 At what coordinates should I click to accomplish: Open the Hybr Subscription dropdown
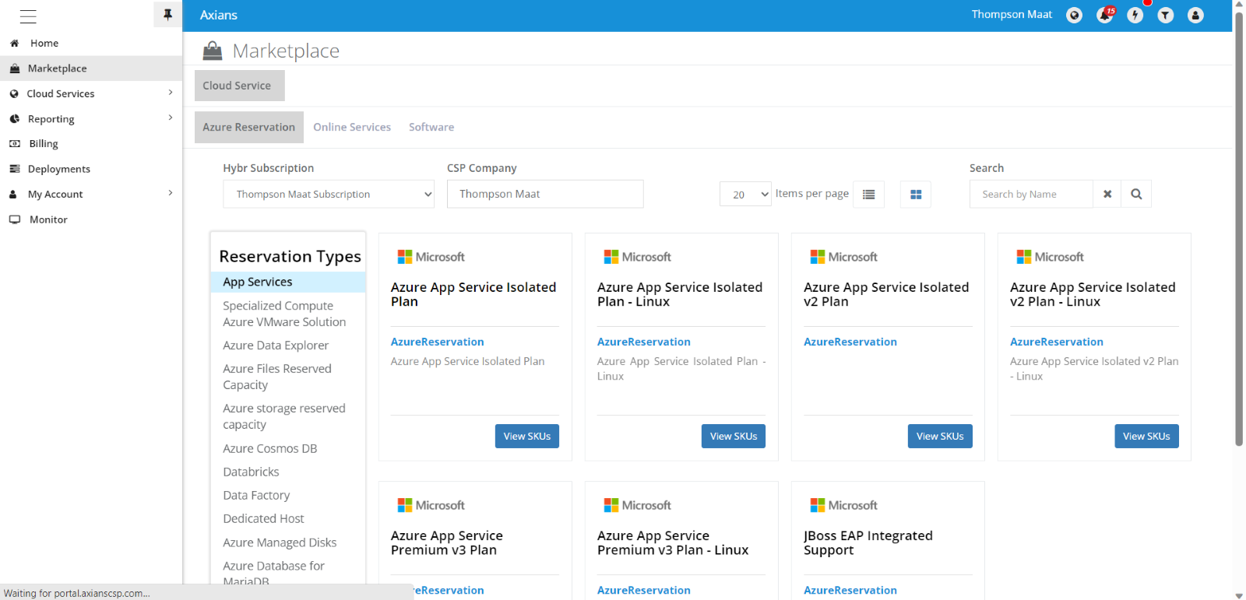[329, 195]
